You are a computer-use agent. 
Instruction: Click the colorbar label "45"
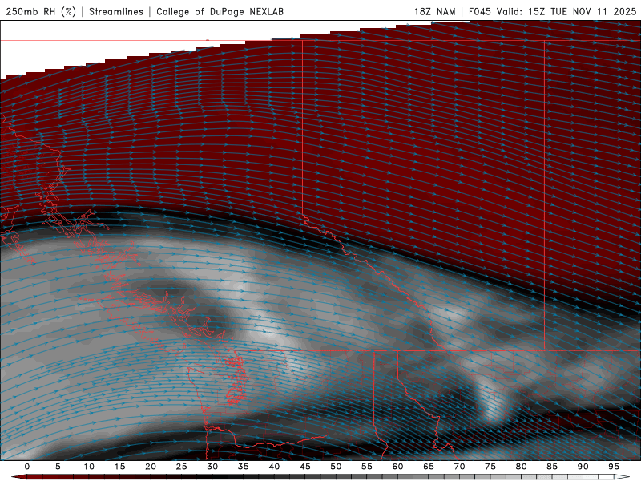pos(305,467)
